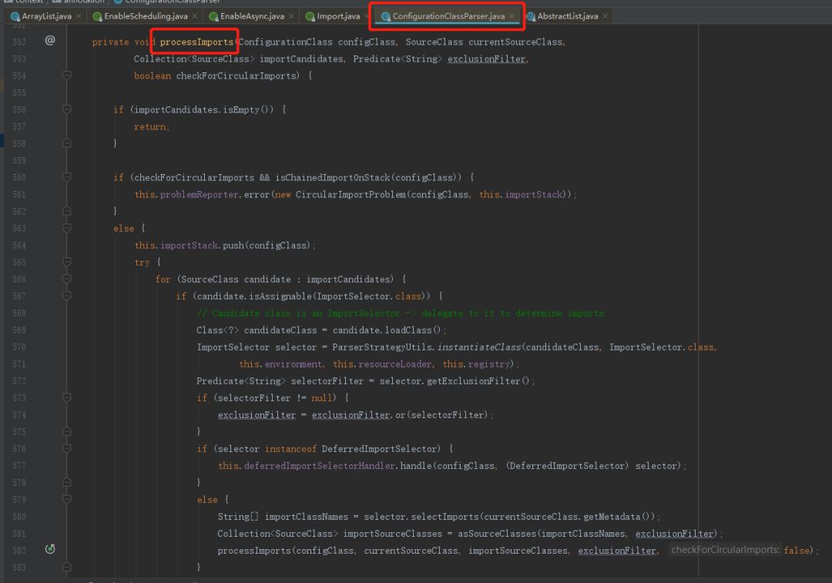The image size is (832, 583).
Task: Click the underlined exclusionFilter parameter on line 553
Action: pos(487,59)
